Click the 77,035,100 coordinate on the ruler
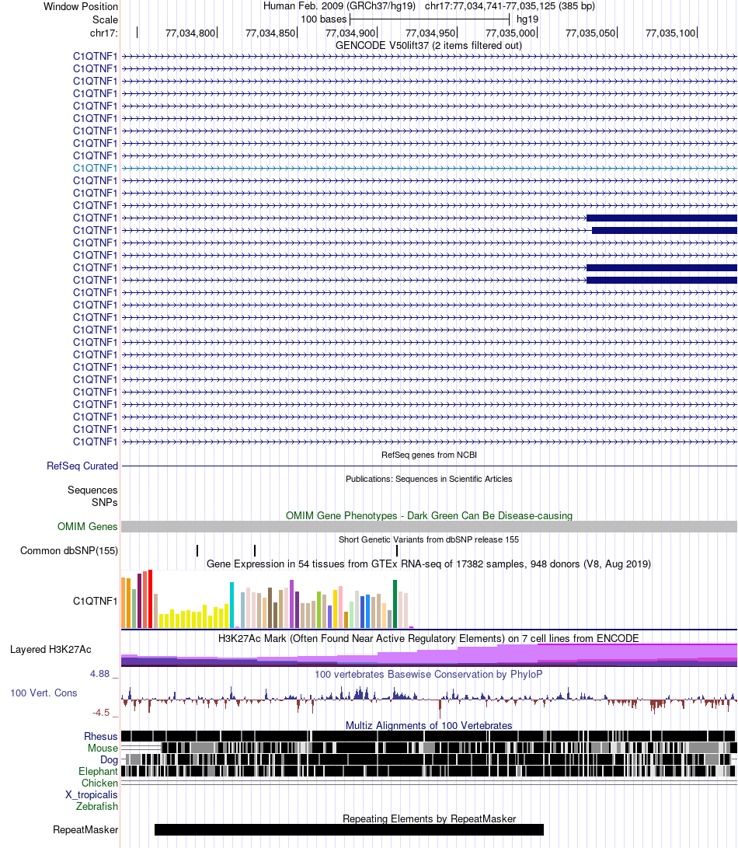Image resolution: width=738 pixels, height=848 pixels. coord(670,33)
